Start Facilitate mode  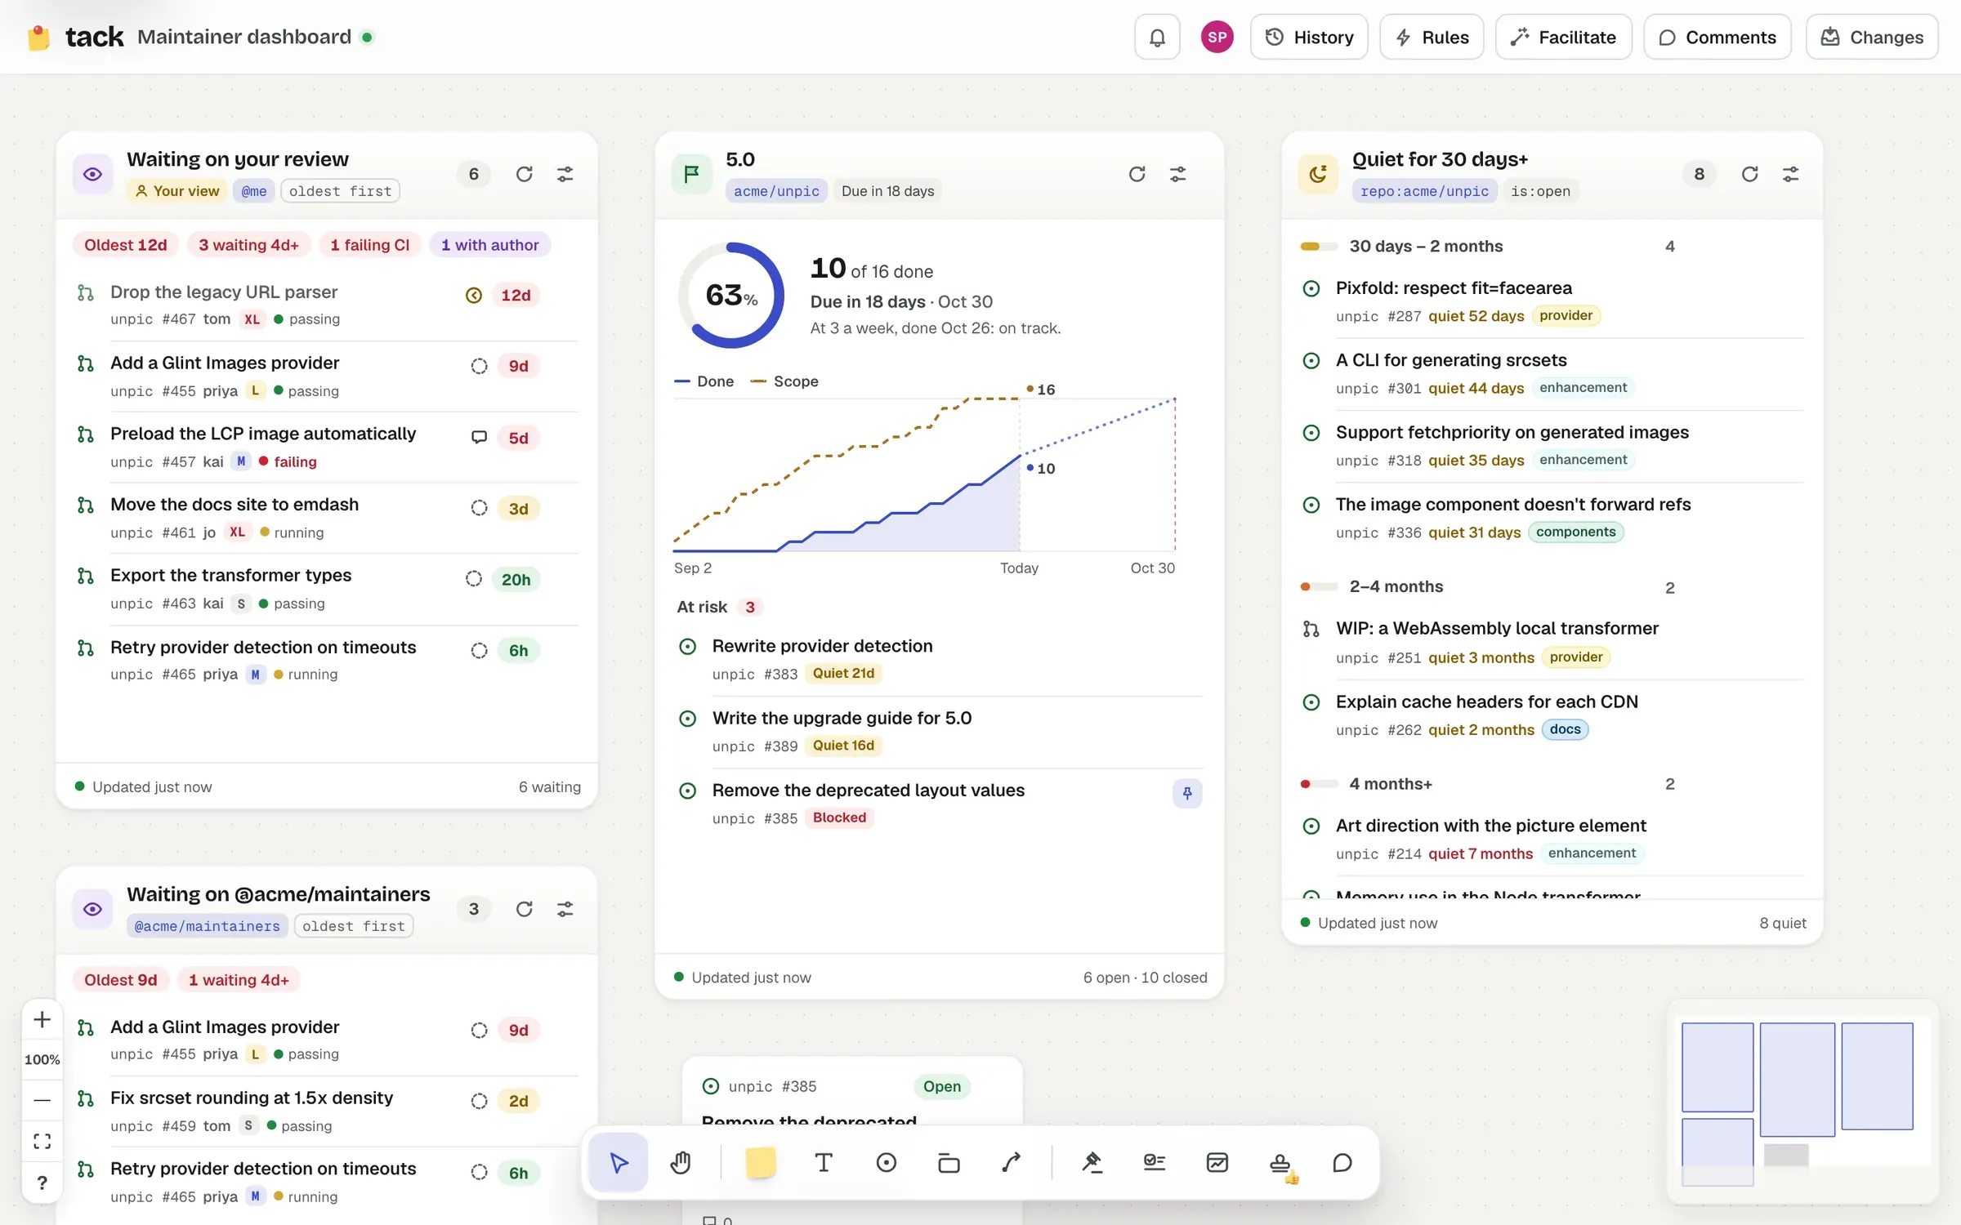(x=1563, y=37)
